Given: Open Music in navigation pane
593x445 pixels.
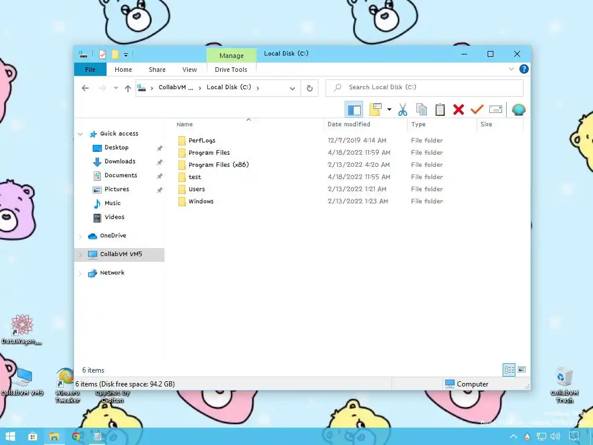Looking at the screenshot, I should click(x=112, y=203).
